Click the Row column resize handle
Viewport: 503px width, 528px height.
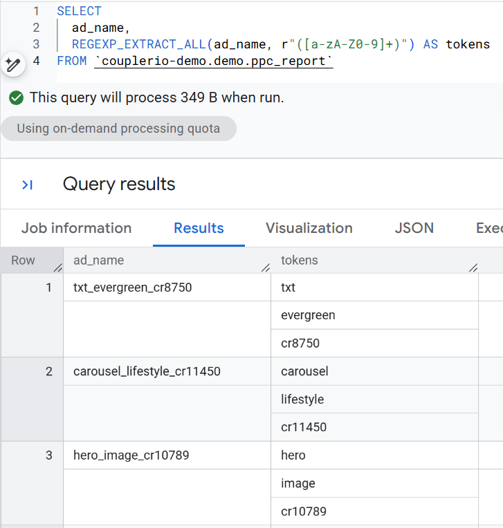[58, 267]
